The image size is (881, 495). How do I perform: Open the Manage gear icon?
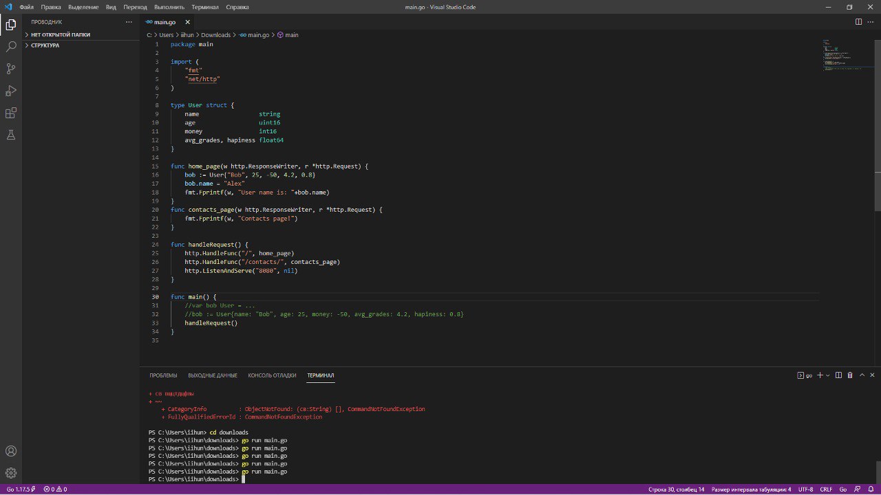(11, 473)
